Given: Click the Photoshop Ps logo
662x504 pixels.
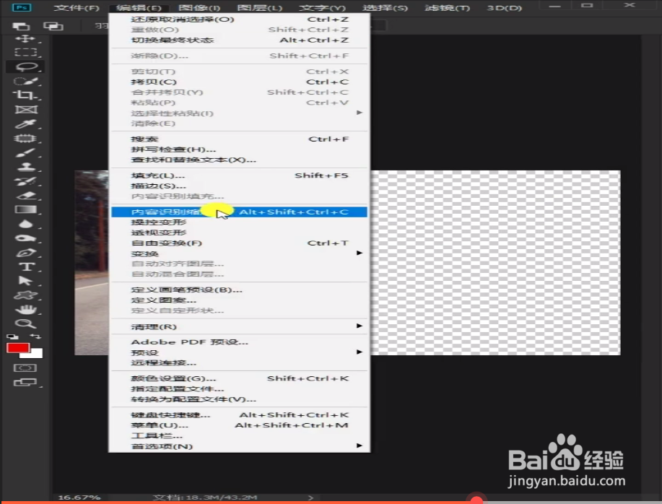Looking at the screenshot, I should (22, 8).
